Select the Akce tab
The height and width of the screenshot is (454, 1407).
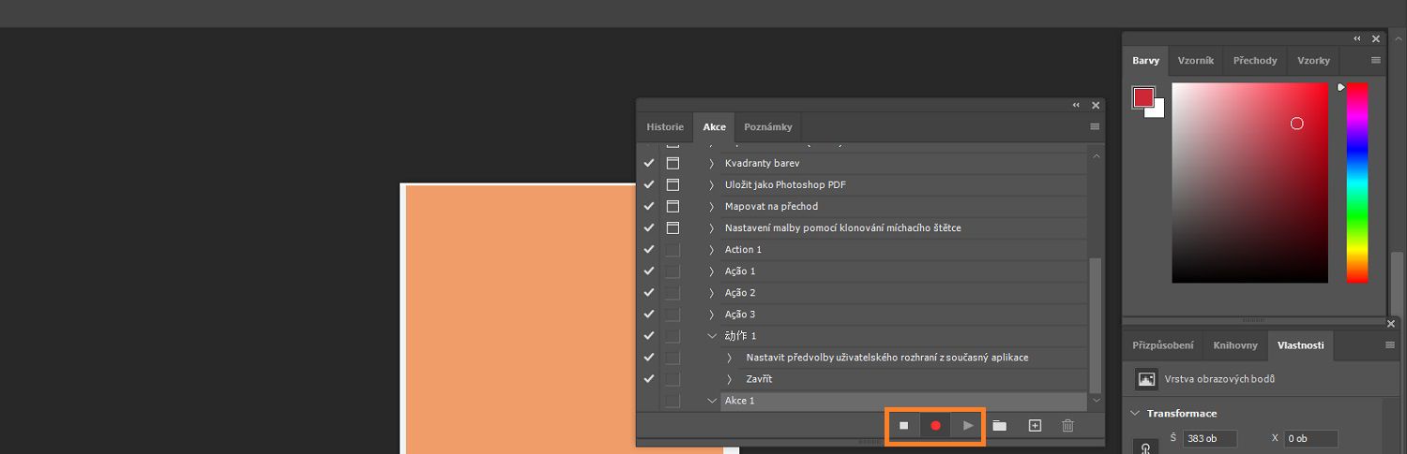715,126
